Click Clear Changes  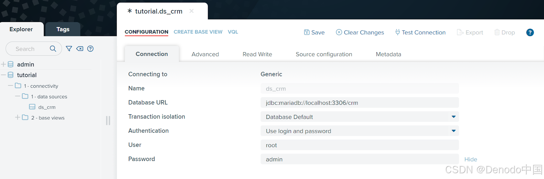pos(360,33)
